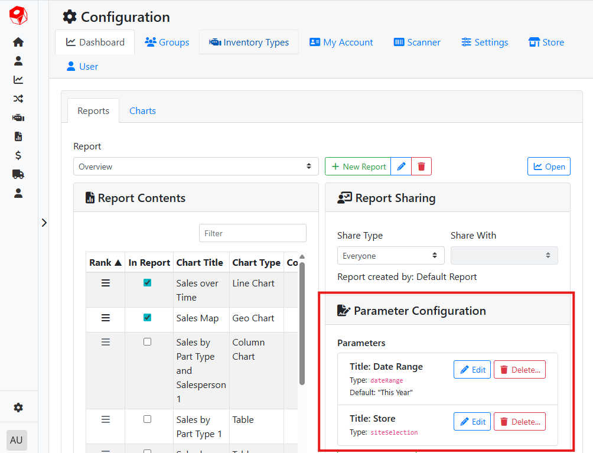Open the dollar sign sidebar icon
This screenshot has width=593, height=453.
[18, 155]
